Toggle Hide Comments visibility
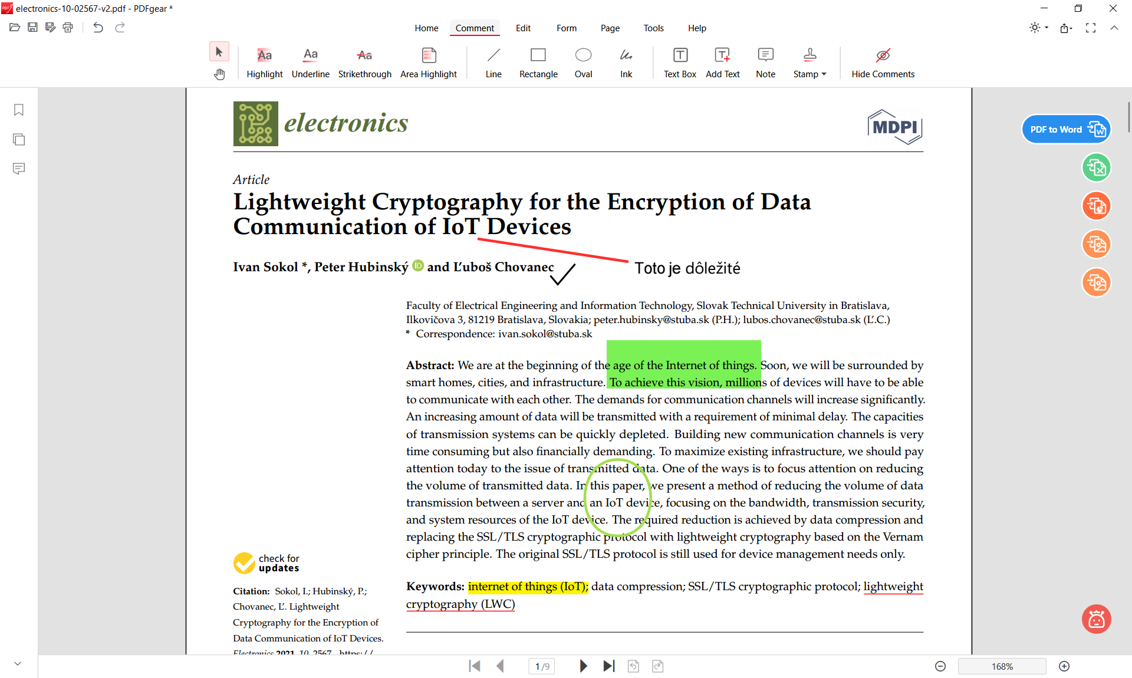 [883, 62]
